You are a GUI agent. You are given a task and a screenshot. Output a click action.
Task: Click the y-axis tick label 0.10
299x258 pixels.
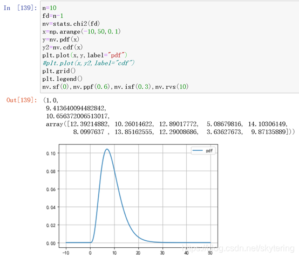[51, 154]
